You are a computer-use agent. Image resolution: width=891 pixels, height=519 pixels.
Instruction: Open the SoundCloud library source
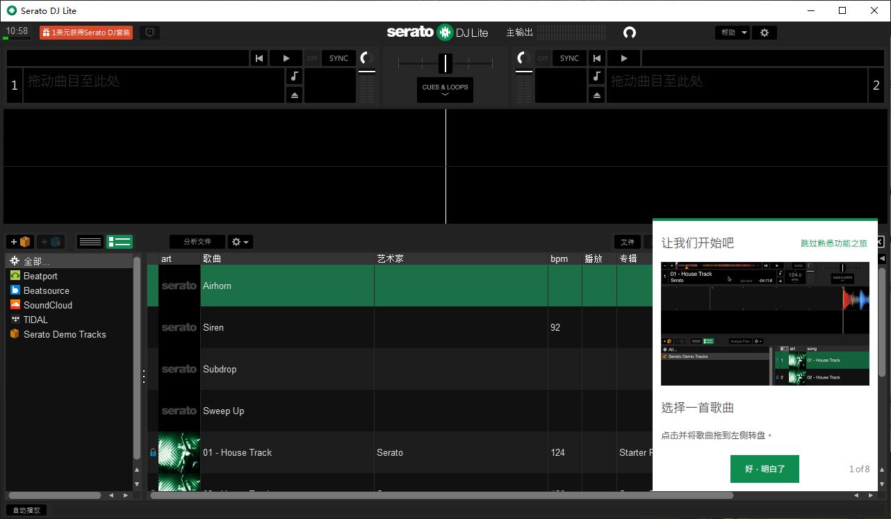47,305
